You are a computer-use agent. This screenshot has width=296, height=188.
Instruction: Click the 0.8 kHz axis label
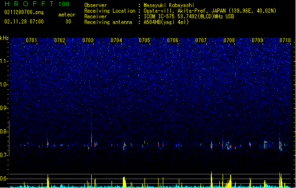[x=4, y=132]
